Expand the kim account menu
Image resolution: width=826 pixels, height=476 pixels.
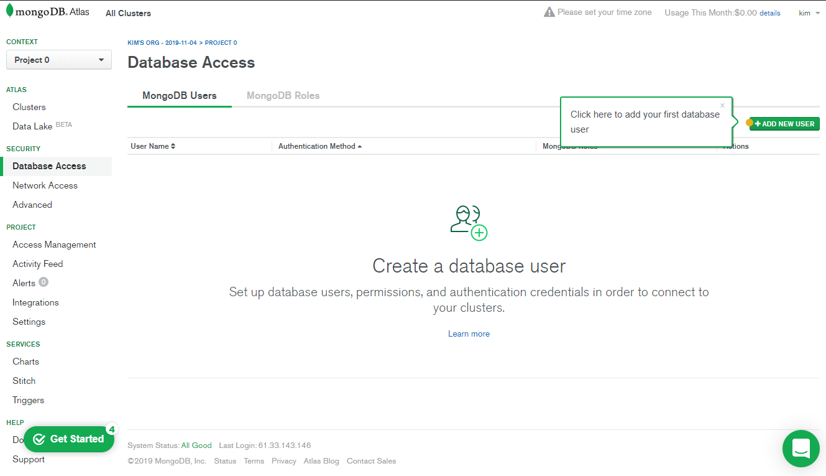point(809,12)
